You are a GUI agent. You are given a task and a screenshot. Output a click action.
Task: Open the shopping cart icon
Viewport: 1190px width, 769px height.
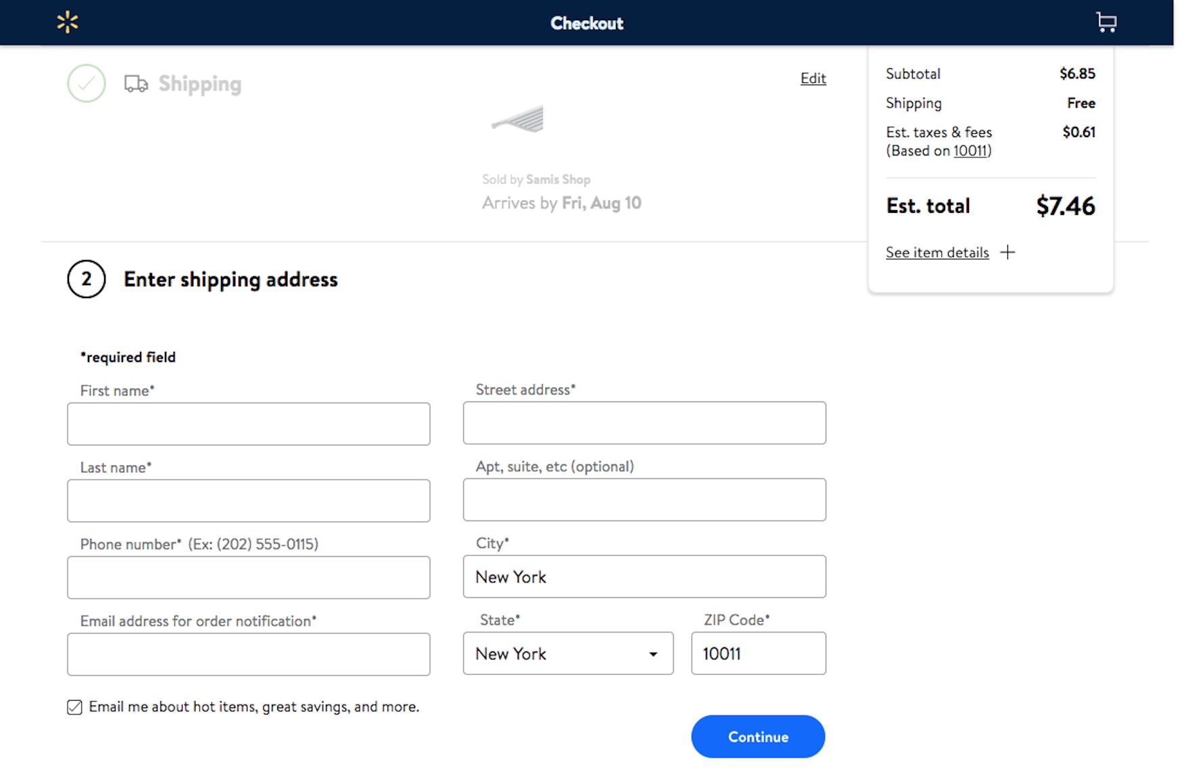[1105, 22]
